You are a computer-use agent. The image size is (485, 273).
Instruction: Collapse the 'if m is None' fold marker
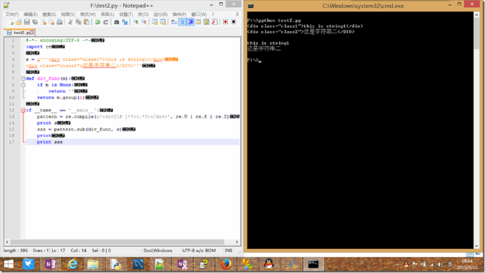[x=23, y=85]
